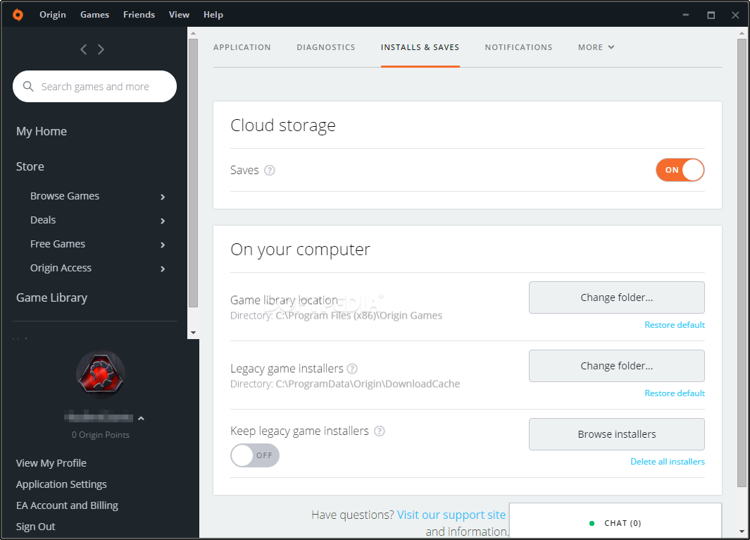Click View My Profile
Image resolution: width=750 pixels, height=540 pixels.
51,463
